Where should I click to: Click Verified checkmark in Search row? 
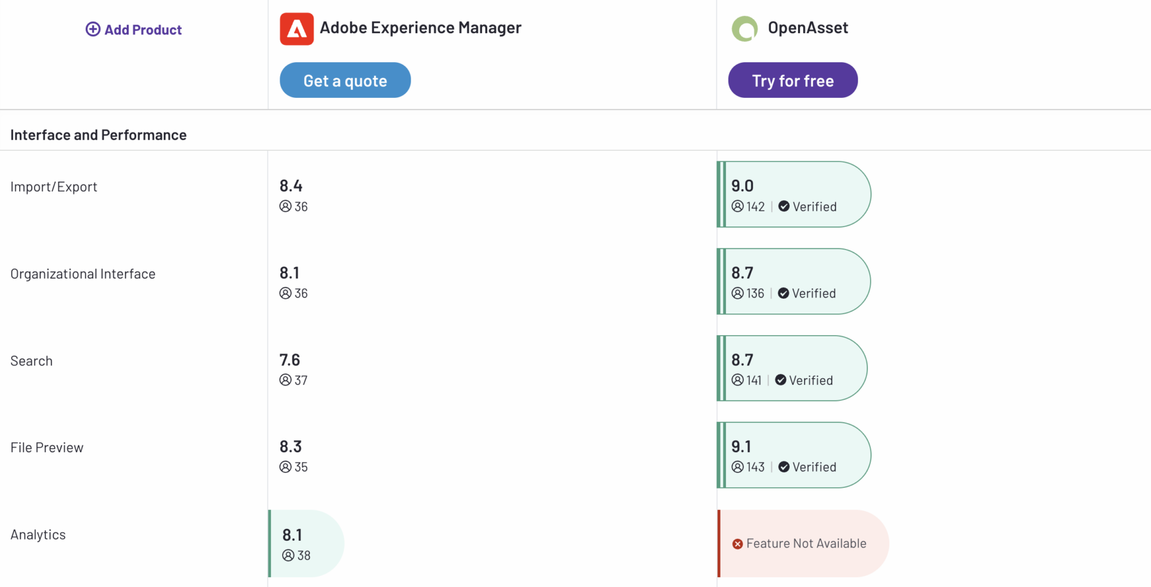point(780,380)
